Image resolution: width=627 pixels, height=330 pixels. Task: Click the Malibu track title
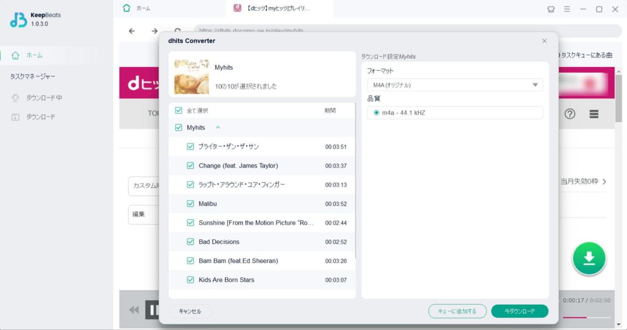pos(208,204)
